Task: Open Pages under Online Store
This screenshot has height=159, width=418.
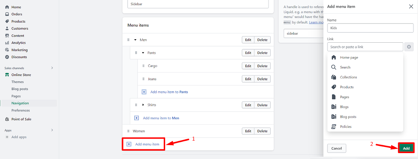Action: [16, 96]
